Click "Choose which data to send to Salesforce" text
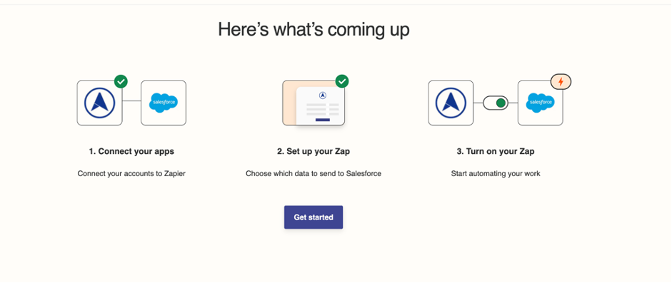 314,174
